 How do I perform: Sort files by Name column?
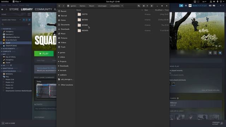(79, 10)
